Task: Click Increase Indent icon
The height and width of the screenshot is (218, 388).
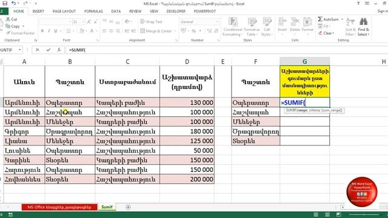Action: 133,31
